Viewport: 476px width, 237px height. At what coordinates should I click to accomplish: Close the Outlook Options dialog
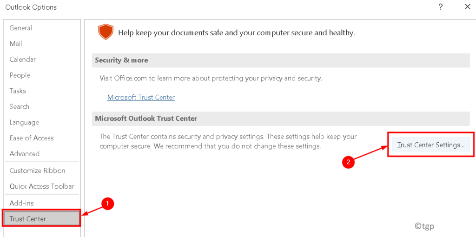pos(467,7)
